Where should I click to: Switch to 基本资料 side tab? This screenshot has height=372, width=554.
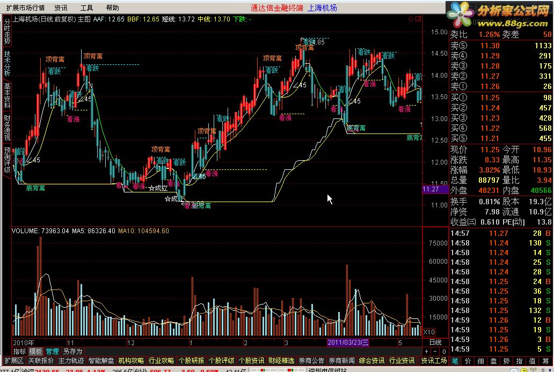tap(7, 95)
